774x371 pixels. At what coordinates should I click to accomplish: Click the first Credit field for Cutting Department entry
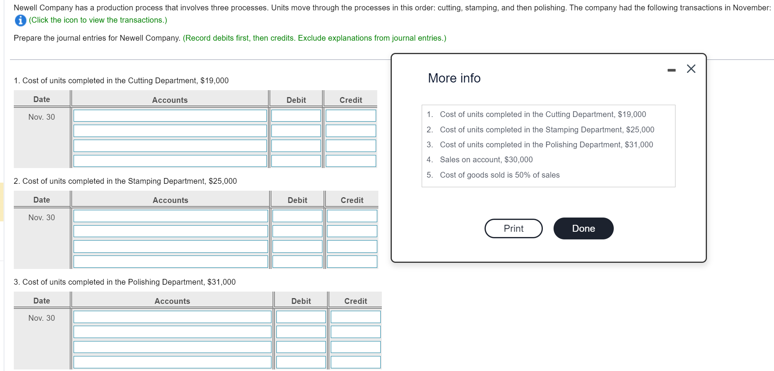[x=350, y=115]
